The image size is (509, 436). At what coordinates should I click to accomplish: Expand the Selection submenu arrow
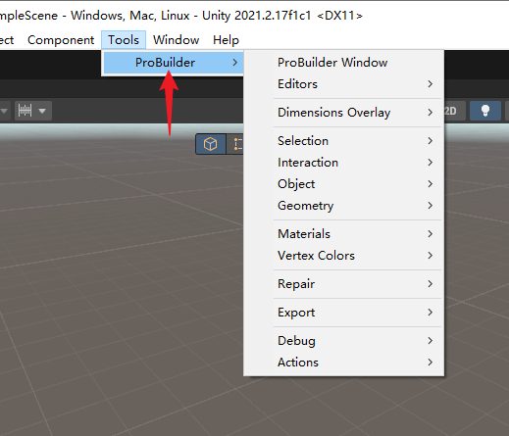[x=431, y=141]
